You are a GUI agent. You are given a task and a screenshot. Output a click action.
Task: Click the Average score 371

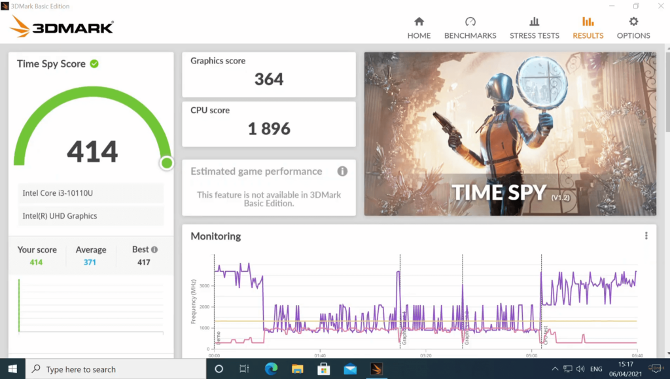pos(90,262)
